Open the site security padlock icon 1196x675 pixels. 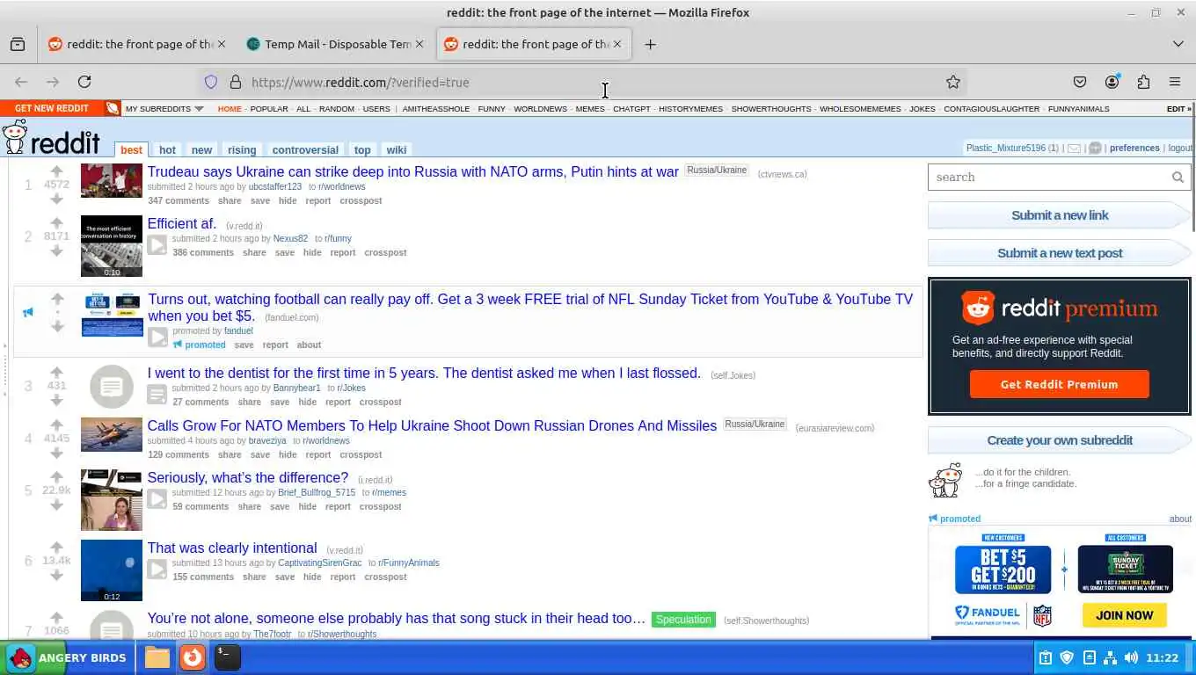coord(235,82)
